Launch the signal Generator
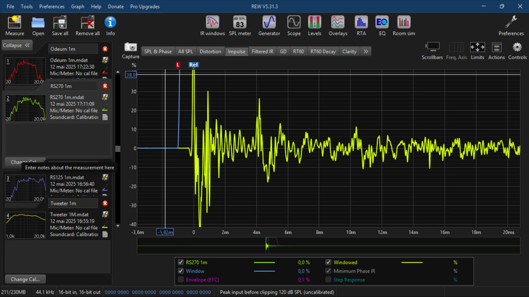The height and width of the screenshot is (297, 529). coord(269,26)
